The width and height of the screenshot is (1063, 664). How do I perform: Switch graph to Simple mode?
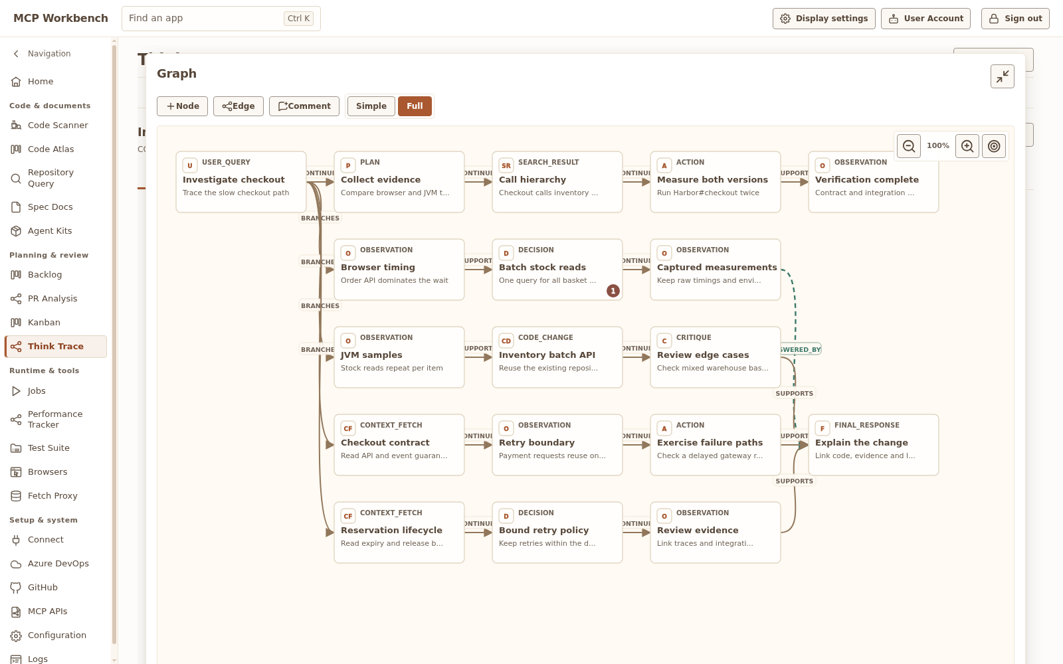coord(371,106)
